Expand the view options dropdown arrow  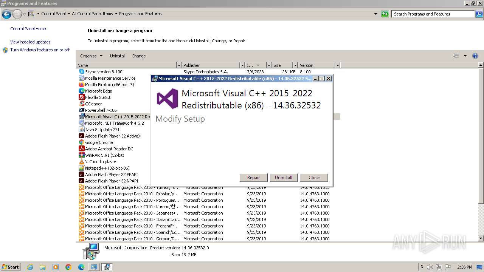(x=465, y=56)
